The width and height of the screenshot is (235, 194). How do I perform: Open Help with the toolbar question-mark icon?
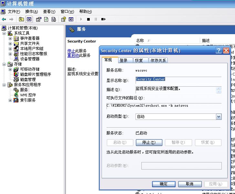63,19
